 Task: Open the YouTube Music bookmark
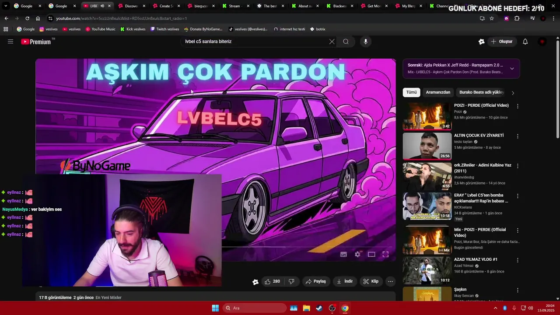101,29
